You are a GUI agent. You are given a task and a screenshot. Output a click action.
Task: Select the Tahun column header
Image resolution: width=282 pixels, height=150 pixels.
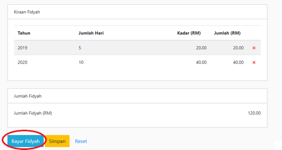24,33
